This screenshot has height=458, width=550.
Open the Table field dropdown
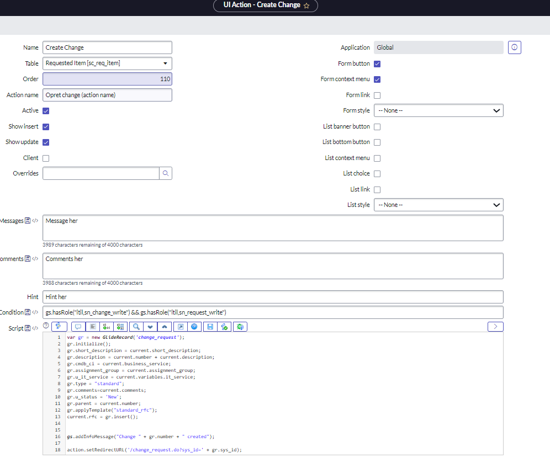pos(165,63)
